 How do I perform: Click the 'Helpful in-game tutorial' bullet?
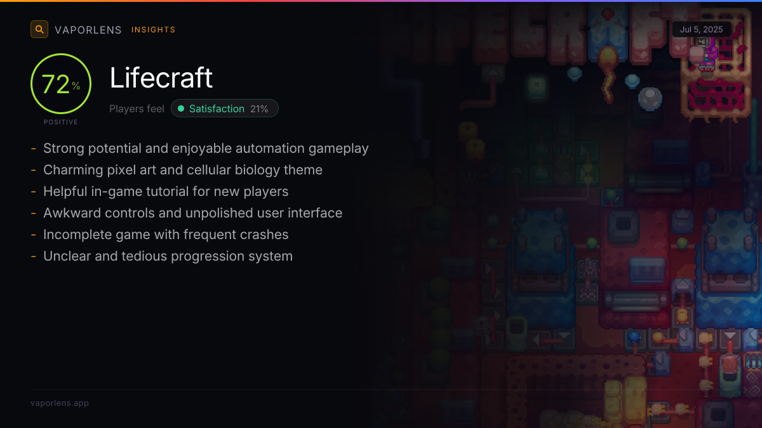[x=166, y=191]
